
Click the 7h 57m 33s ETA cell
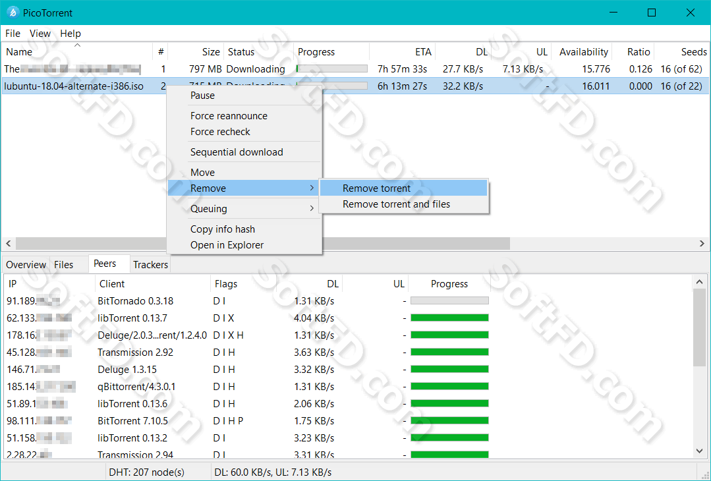[402, 69]
